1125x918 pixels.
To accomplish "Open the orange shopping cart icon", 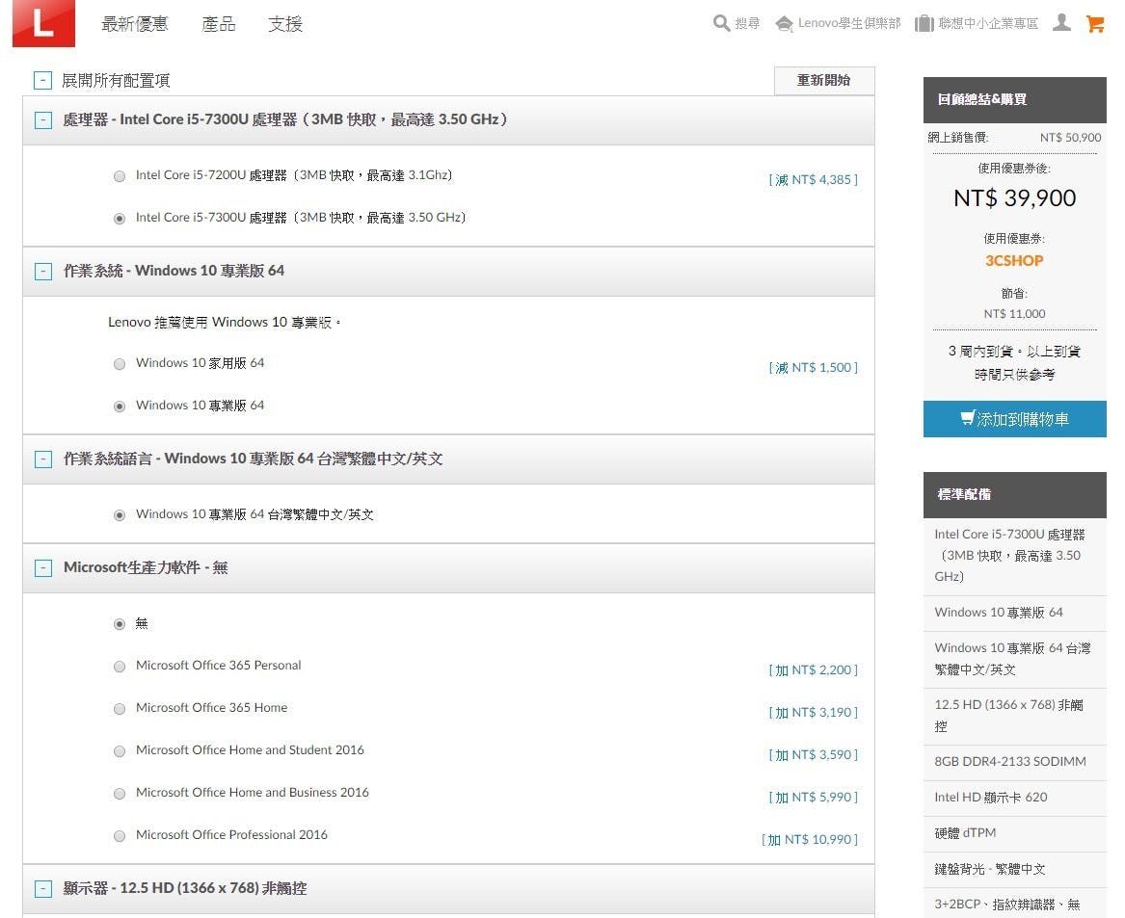I will tap(1095, 23).
